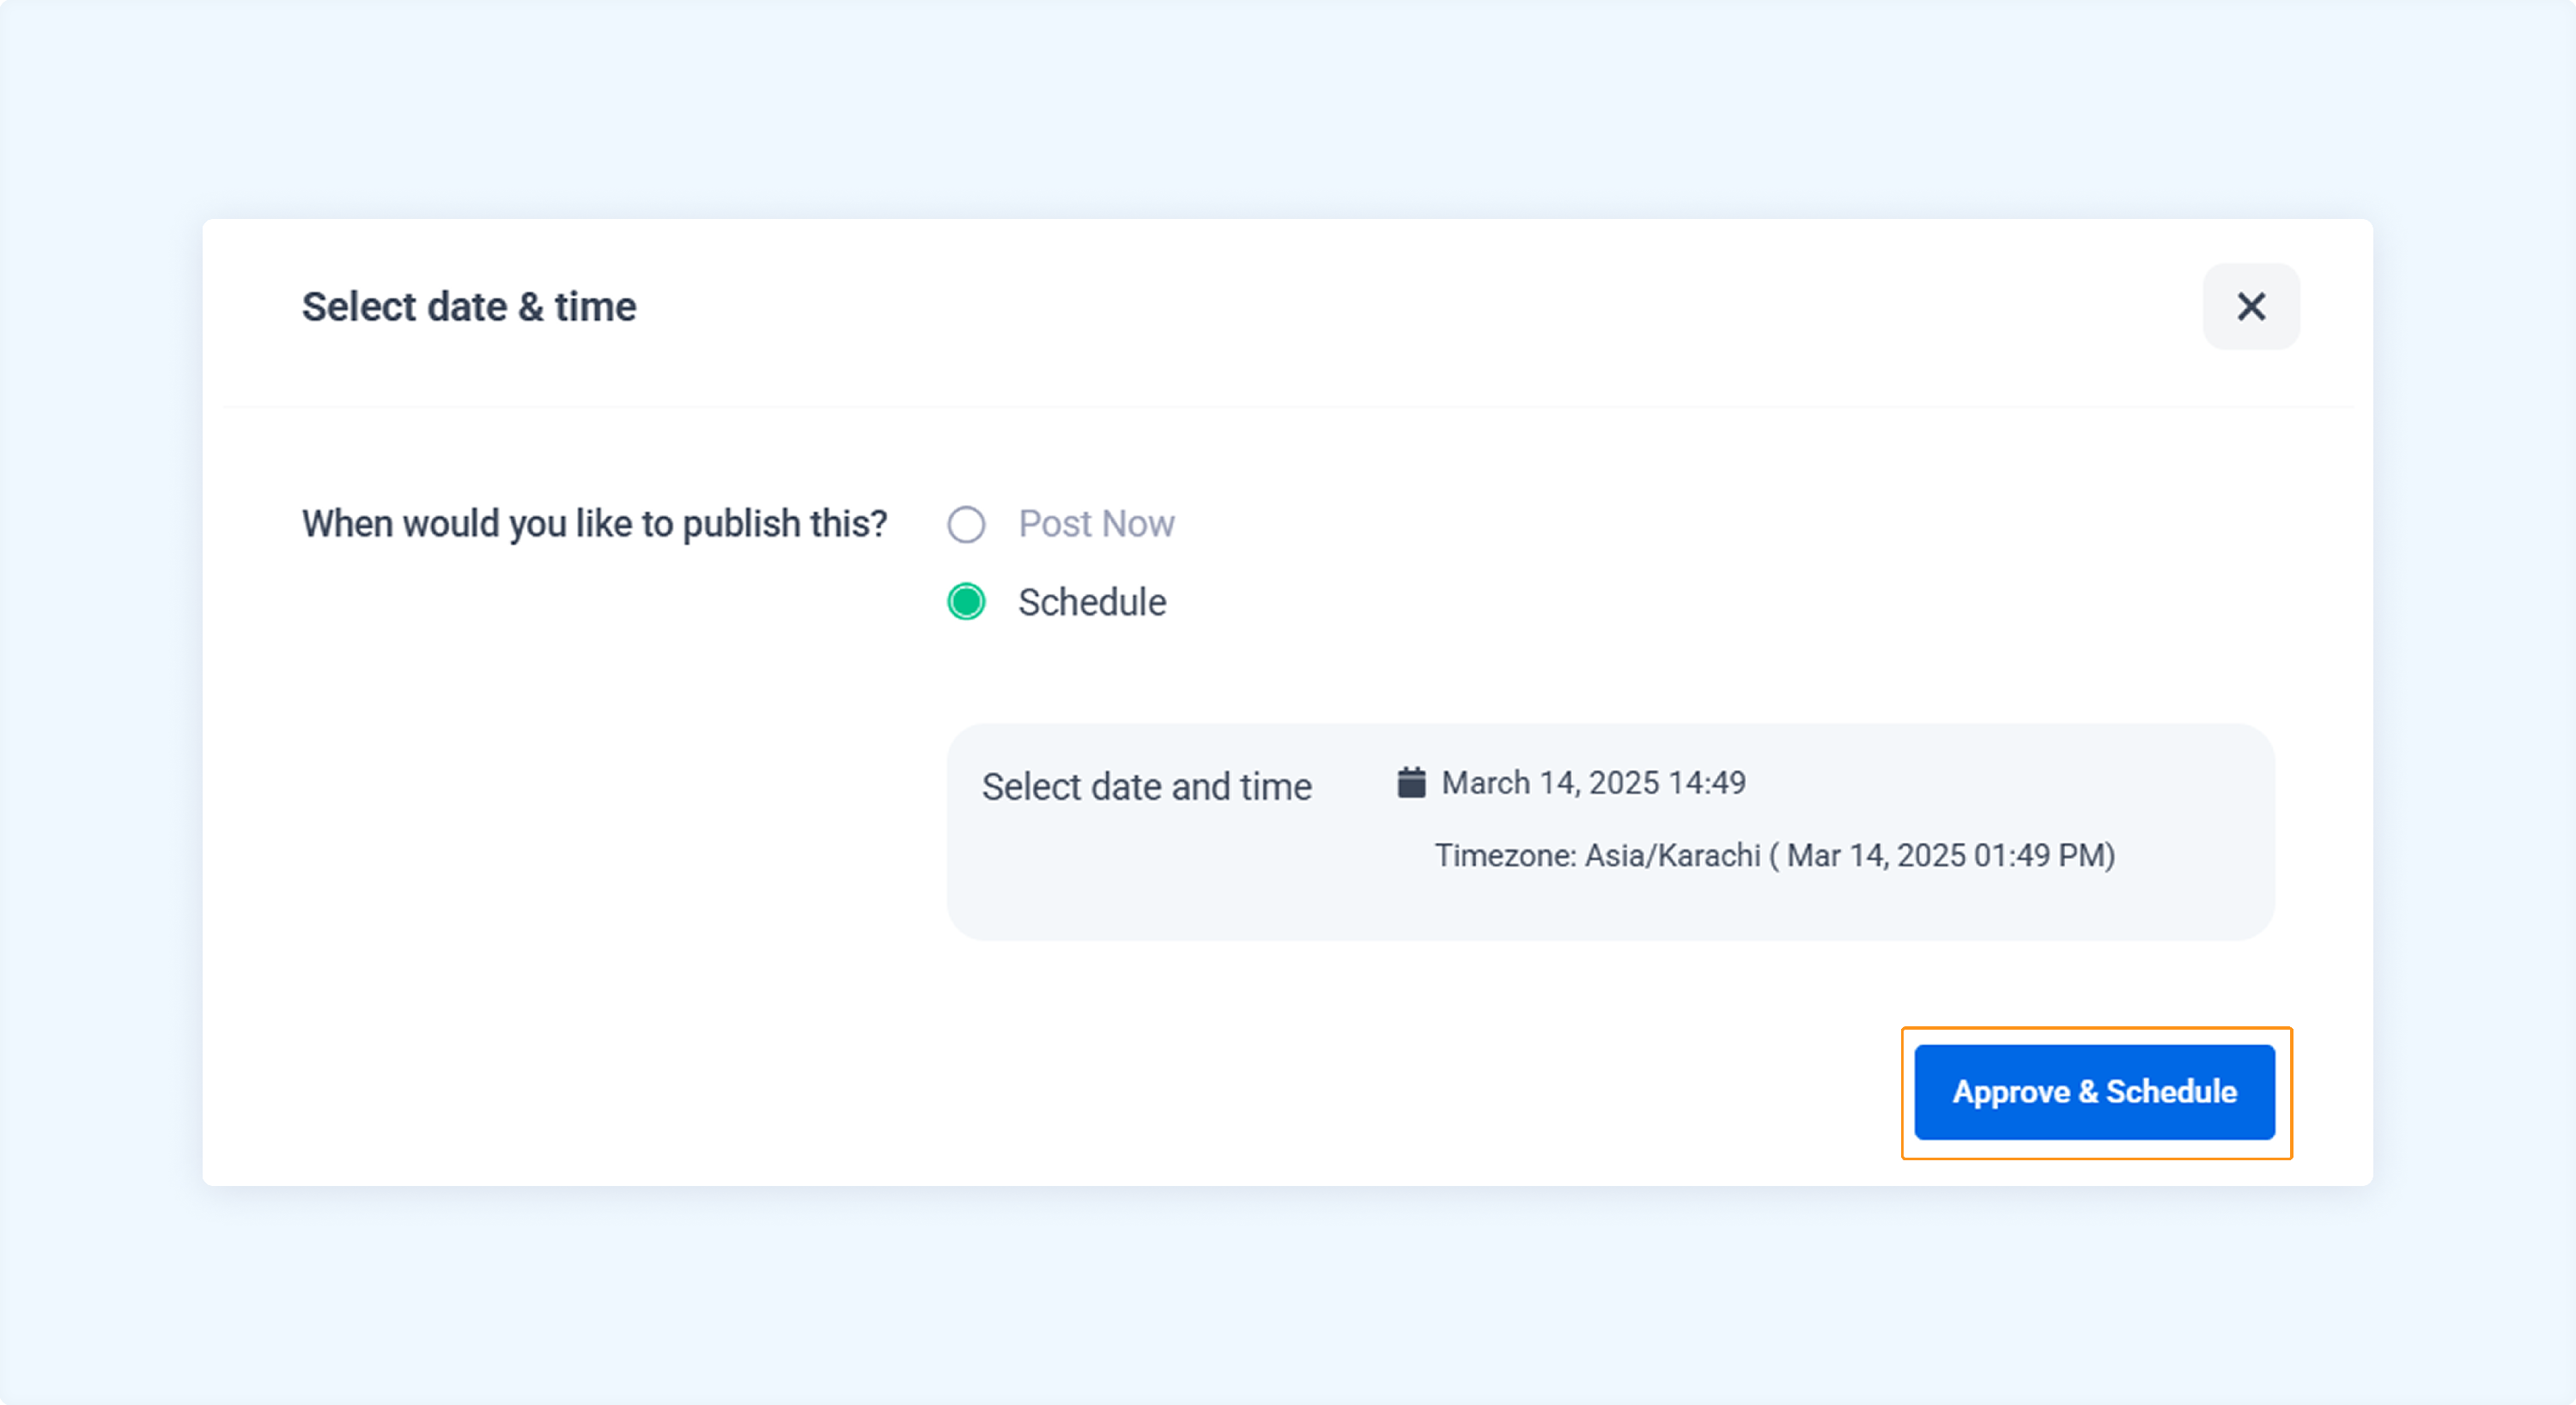The image size is (2576, 1405).
Task: Open the date field March 14, 2025 14:49
Action: coord(1593,782)
